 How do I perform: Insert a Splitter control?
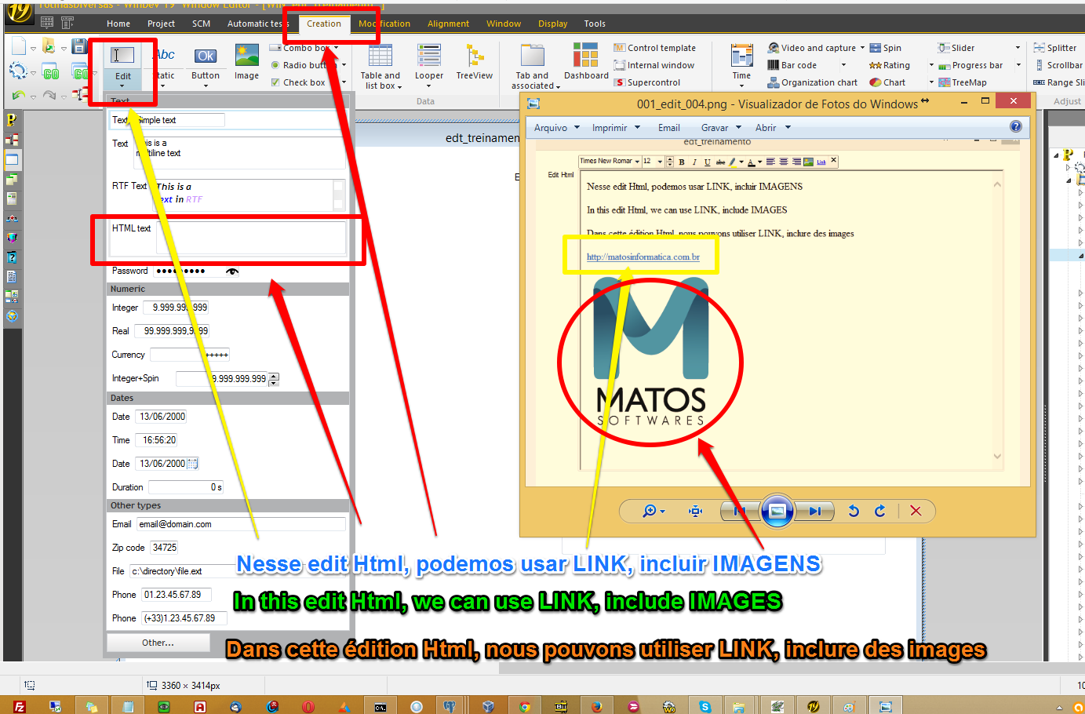1055,48
